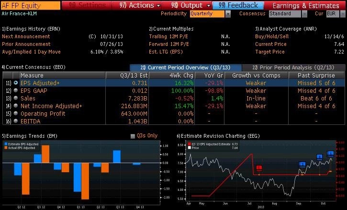Select the Sales measure radio button
The width and height of the screenshot is (347, 210).
16,98
